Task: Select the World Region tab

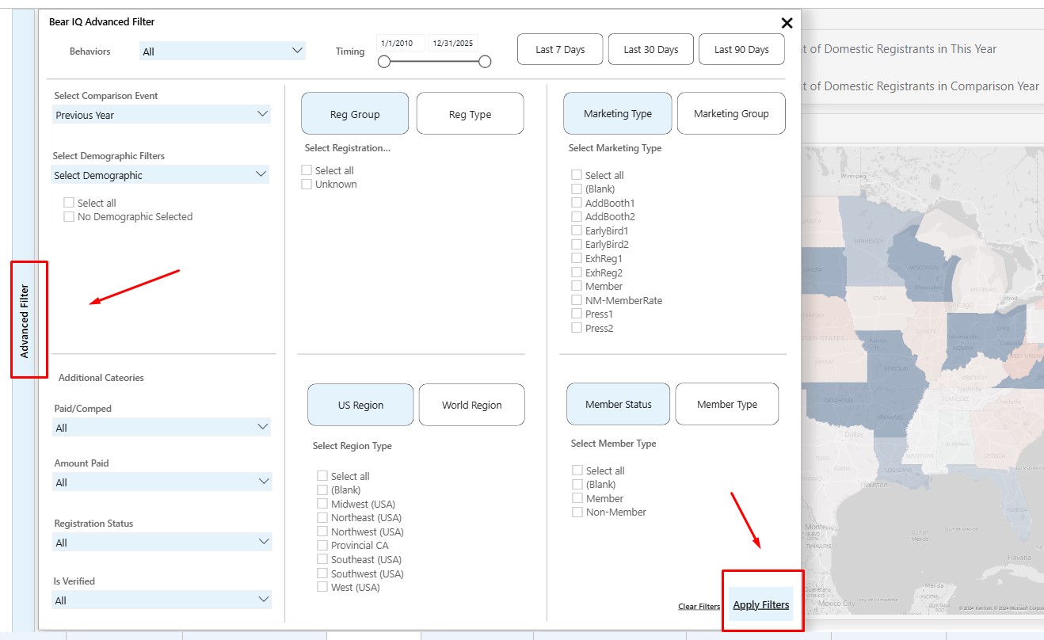Action: pos(471,405)
